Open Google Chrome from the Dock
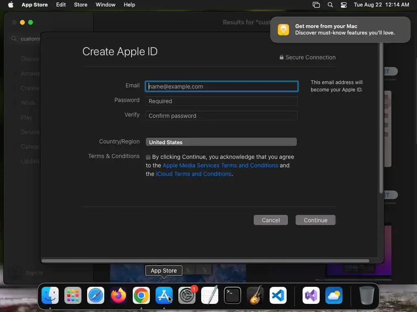The image size is (417, 312). (x=141, y=295)
